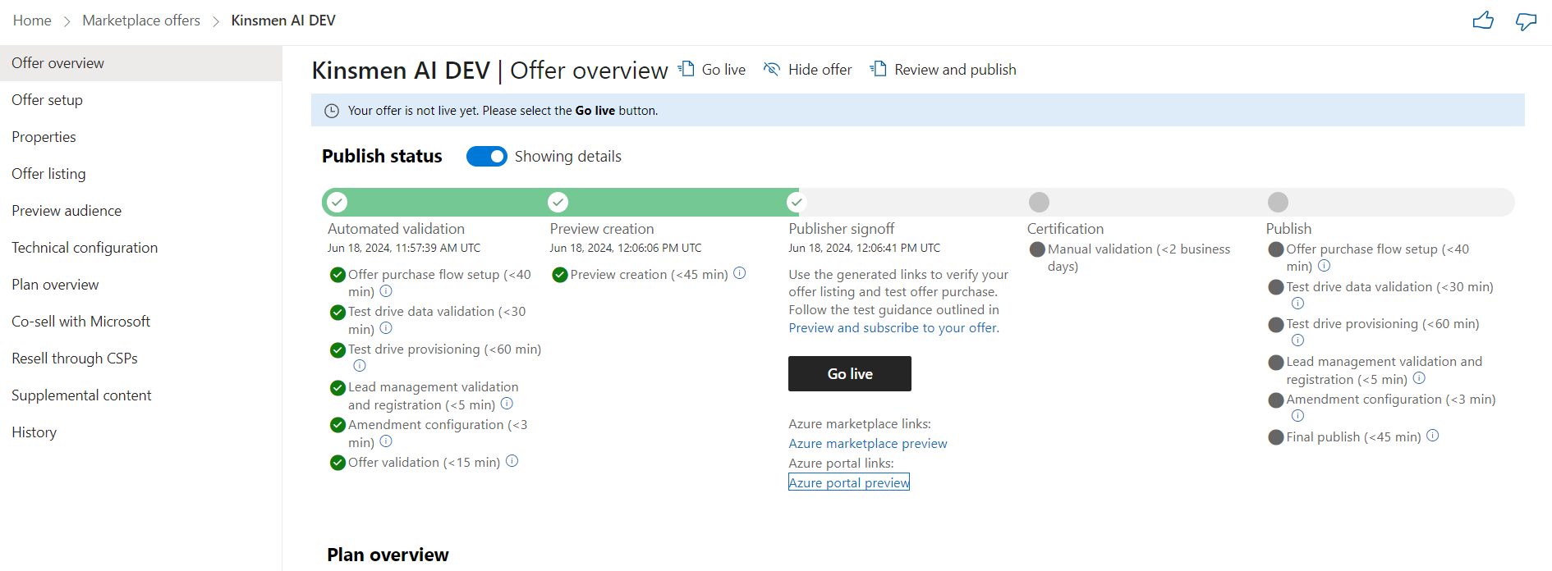The width and height of the screenshot is (1552, 571).
Task: Click green check beside Offer validation
Action: point(337,463)
